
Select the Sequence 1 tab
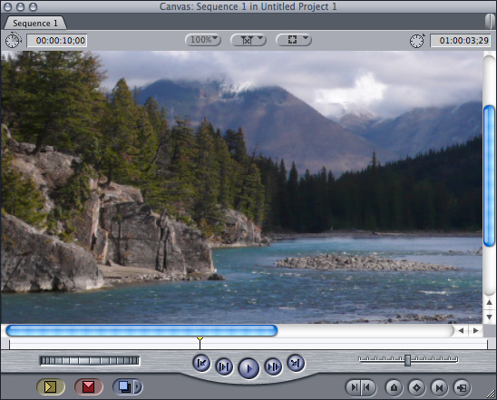34,24
